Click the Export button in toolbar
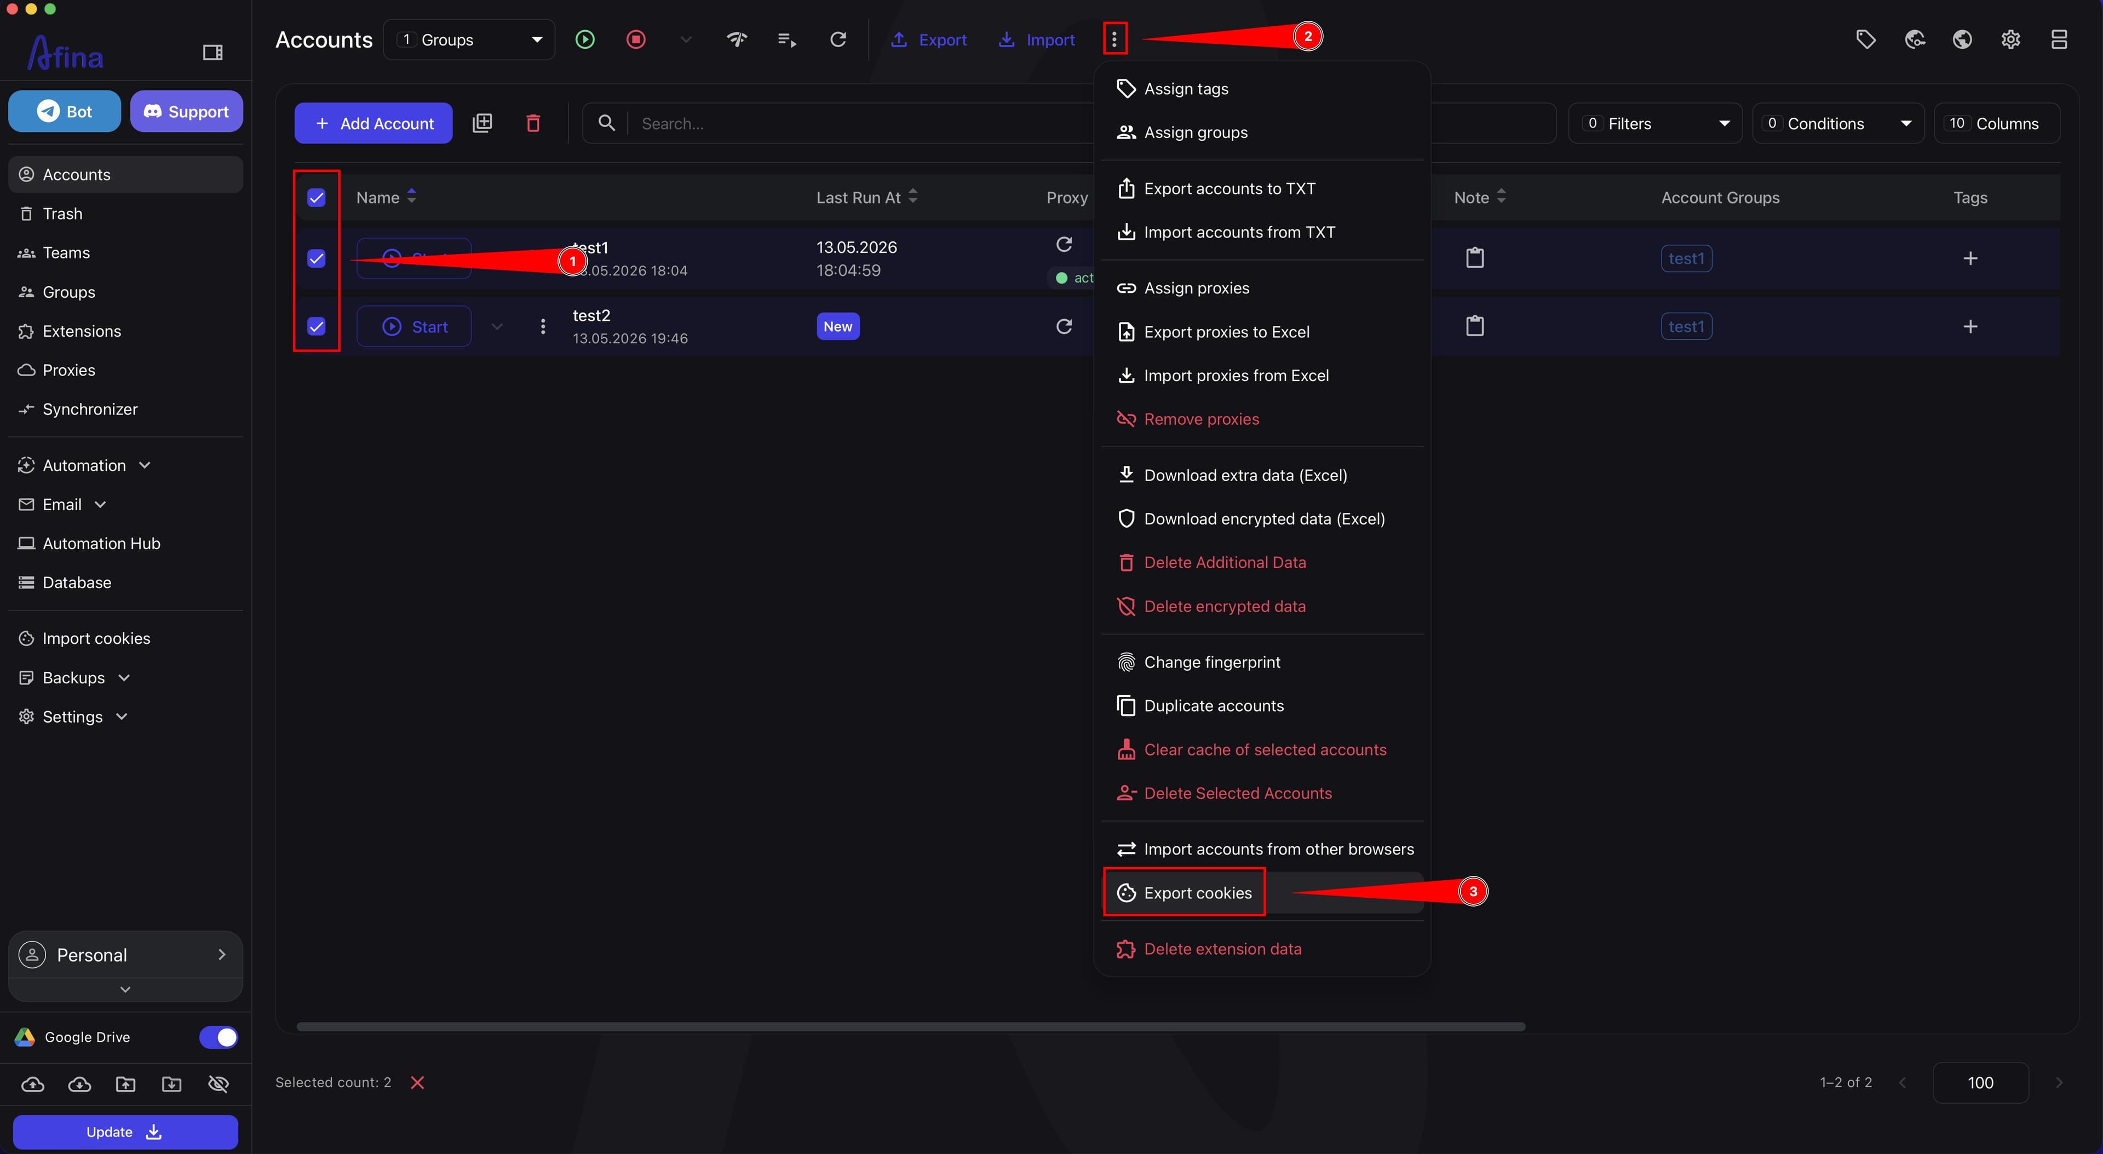The width and height of the screenshot is (2103, 1154). tap(928, 39)
